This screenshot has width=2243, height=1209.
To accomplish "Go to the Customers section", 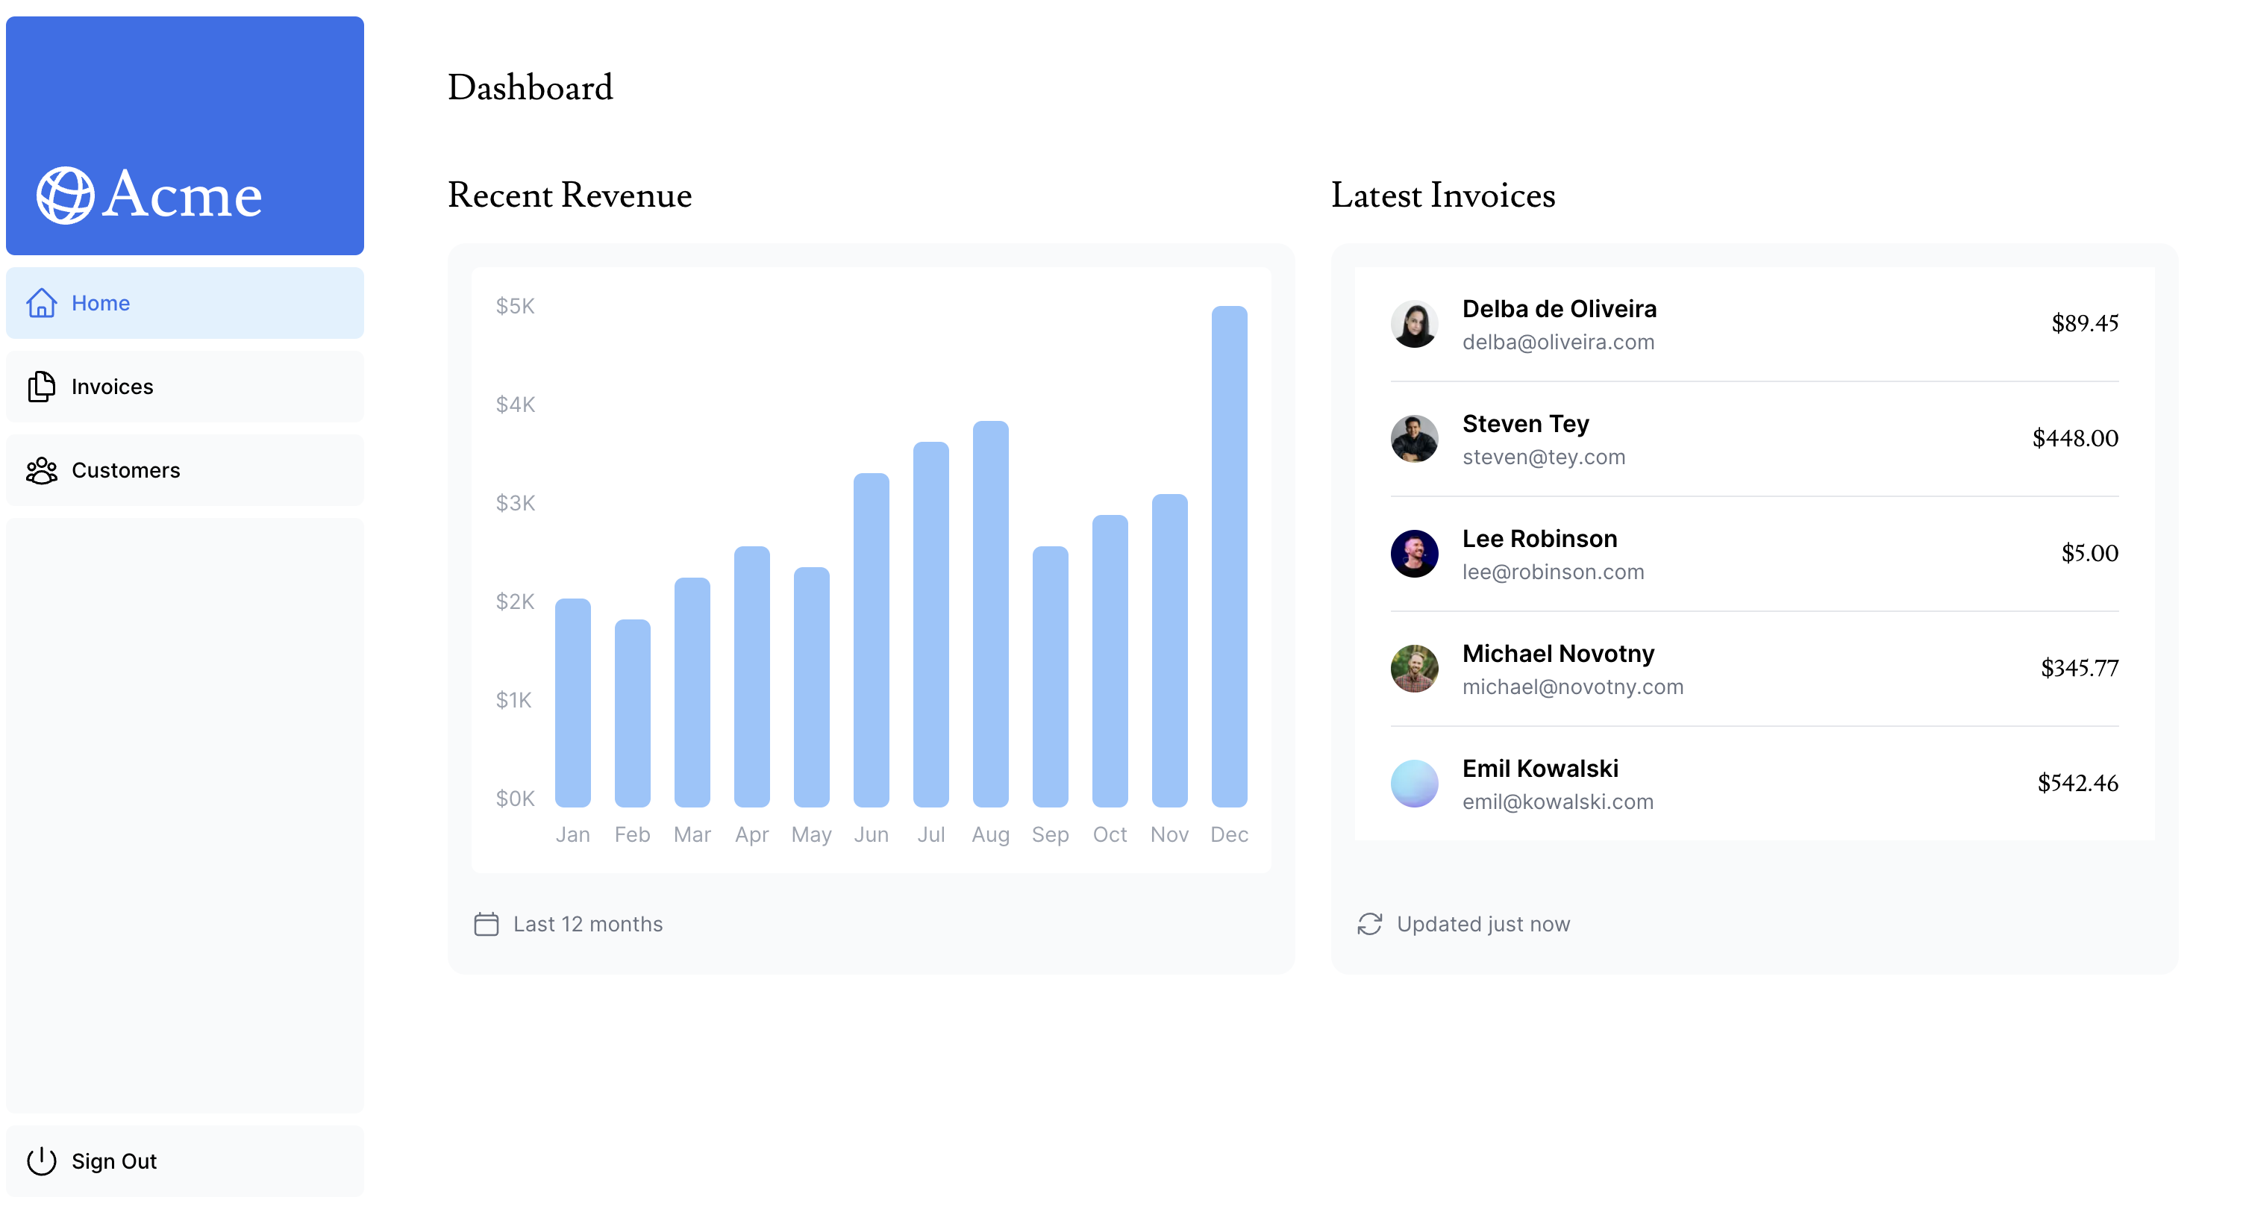I will click(125, 470).
